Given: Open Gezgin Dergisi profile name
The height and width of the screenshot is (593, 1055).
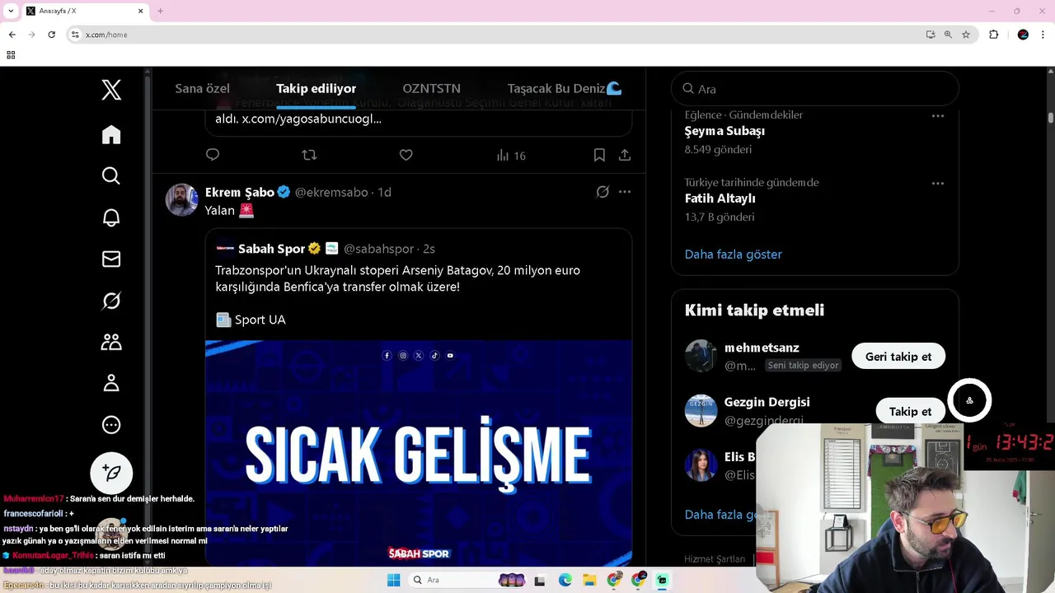Looking at the screenshot, I should pyautogui.click(x=767, y=402).
